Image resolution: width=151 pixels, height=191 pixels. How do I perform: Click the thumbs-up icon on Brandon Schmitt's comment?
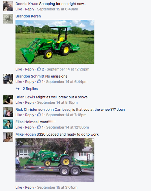click(39, 81)
